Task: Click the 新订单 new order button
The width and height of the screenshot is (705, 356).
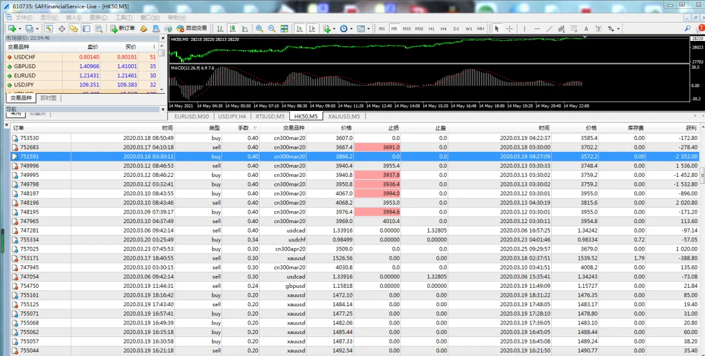Action: coord(123,28)
